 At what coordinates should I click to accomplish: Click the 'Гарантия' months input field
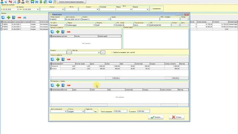89,111
